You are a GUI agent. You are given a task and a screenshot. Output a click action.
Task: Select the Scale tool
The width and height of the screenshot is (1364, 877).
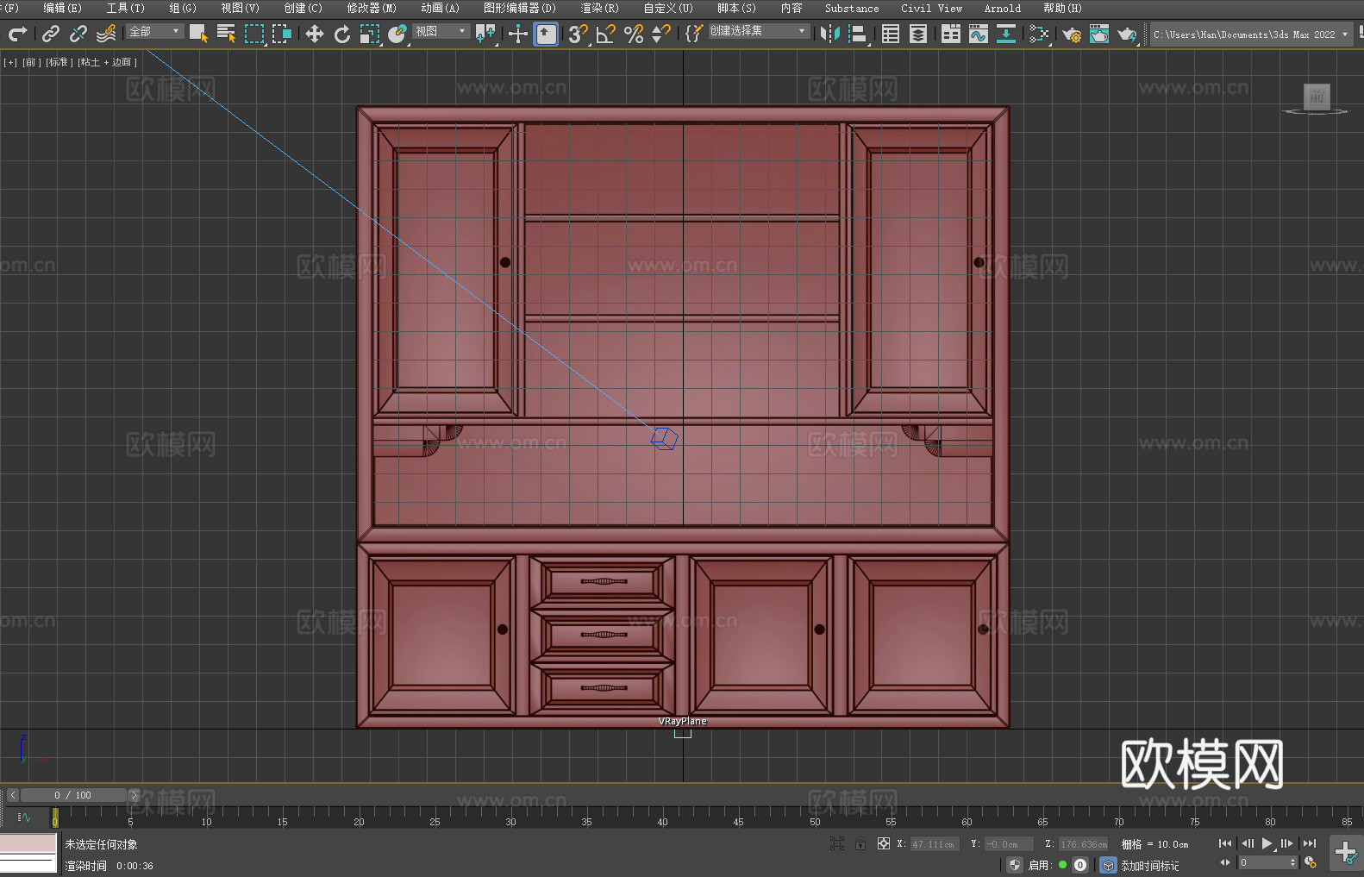point(370,34)
